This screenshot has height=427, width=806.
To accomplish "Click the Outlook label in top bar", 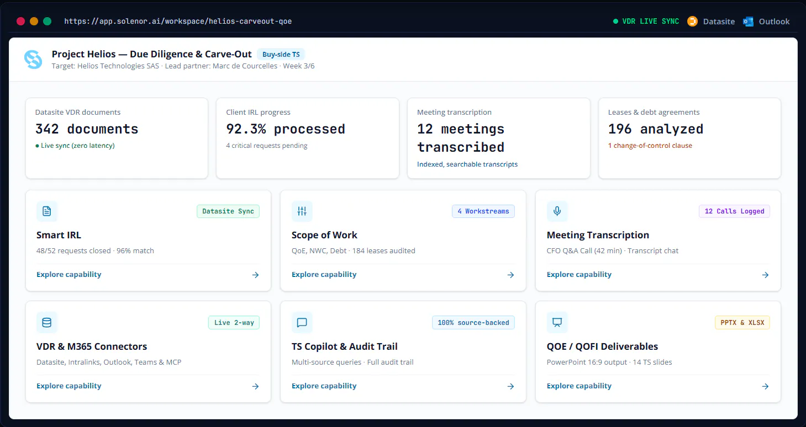I will pos(775,22).
